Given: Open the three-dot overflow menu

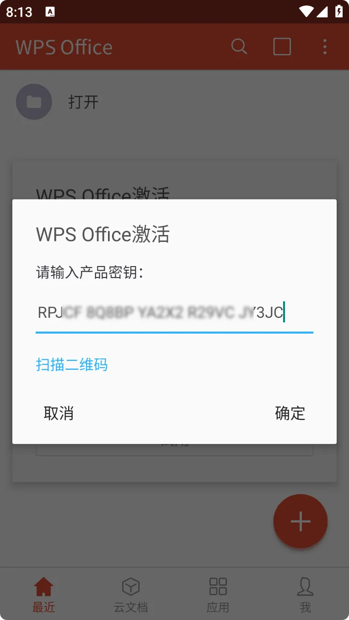Looking at the screenshot, I should click(x=325, y=47).
